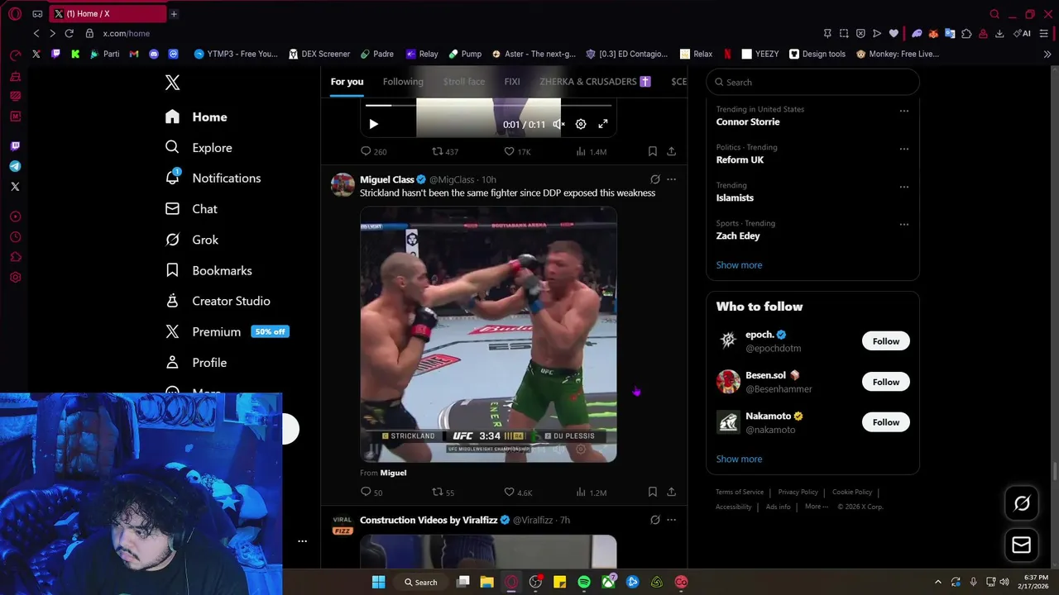
Task: Switch to the FIXI tab
Action: [x=512, y=82]
